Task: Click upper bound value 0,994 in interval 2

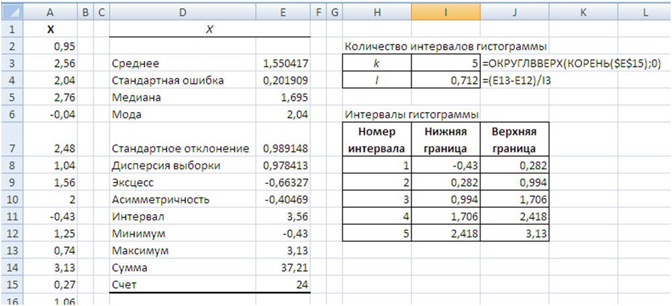Action: point(515,183)
